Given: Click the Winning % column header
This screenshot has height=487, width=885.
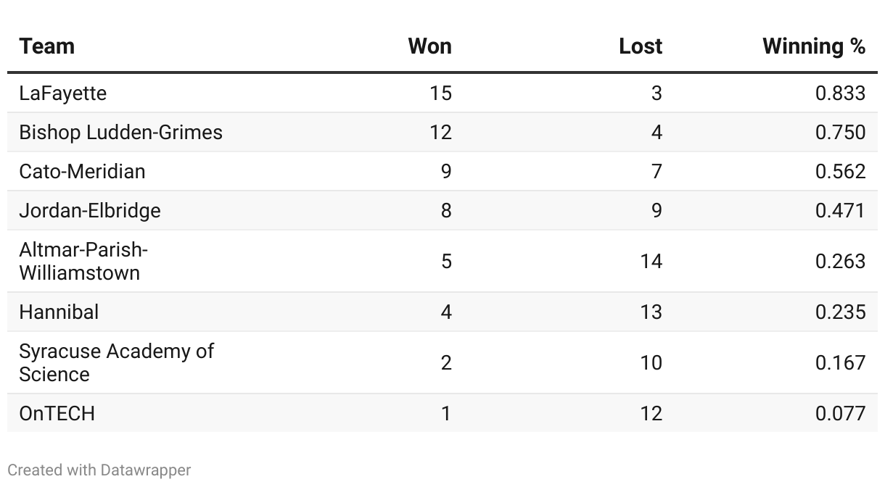Looking at the screenshot, I should 814,46.
